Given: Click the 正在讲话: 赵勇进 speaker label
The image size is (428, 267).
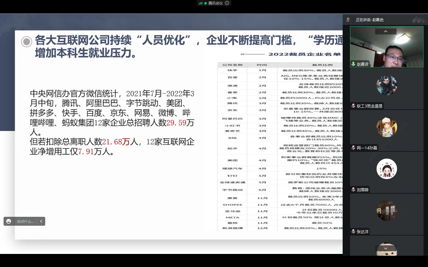Looking at the screenshot, I should (370, 20).
